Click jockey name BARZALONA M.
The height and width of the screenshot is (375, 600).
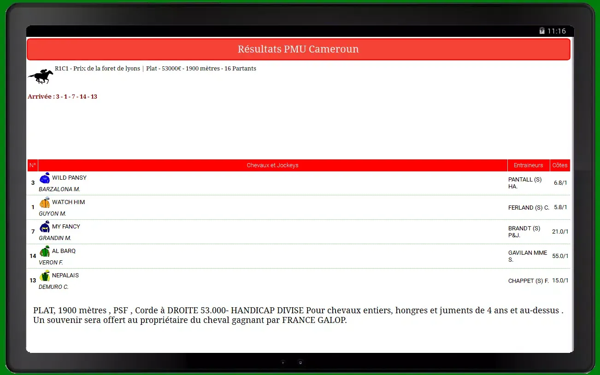(59, 189)
